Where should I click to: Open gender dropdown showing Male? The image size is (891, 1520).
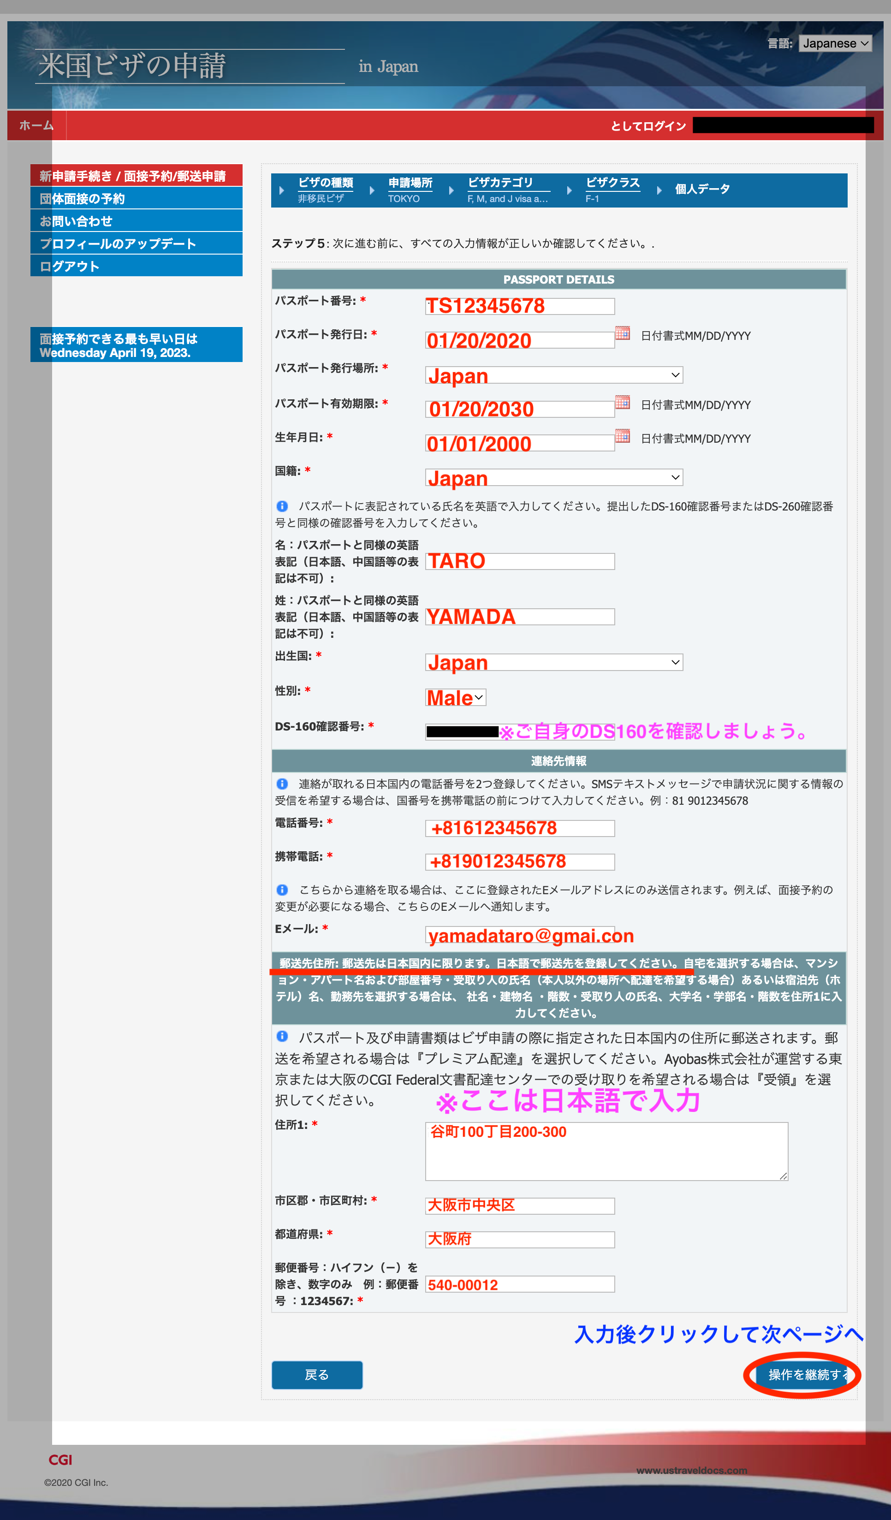pyautogui.click(x=456, y=697)
